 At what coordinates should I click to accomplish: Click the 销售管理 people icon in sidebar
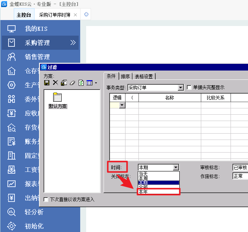[x=12, y=57]
